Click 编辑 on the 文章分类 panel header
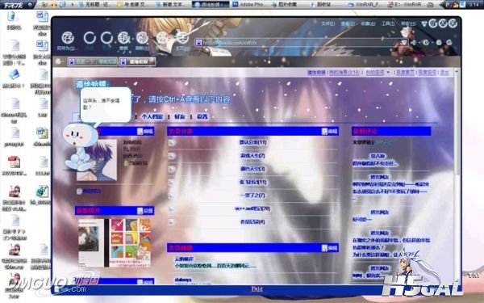The width and height of the screenshot is (484, 303). tap(330, 132)
